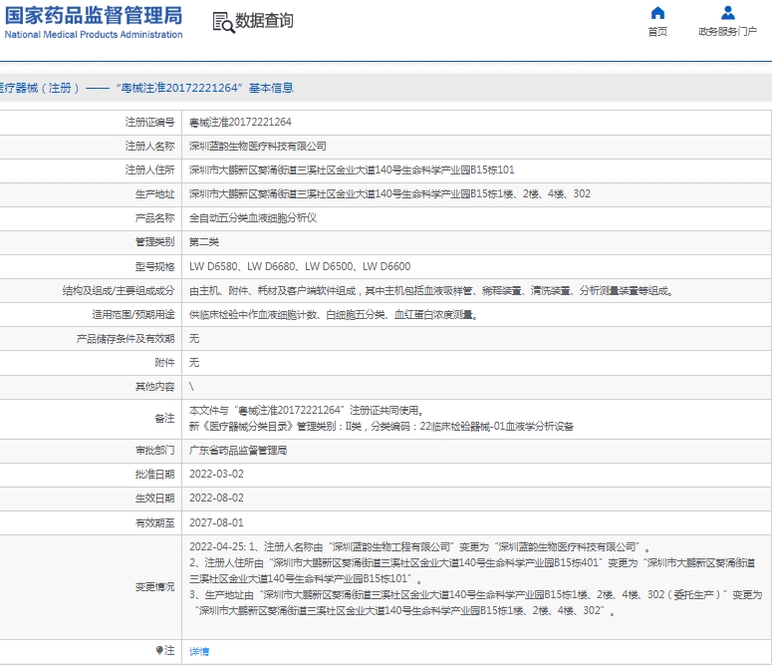
Task: Select expiry date 2027-08-01
Action: (x=216, y=522)
